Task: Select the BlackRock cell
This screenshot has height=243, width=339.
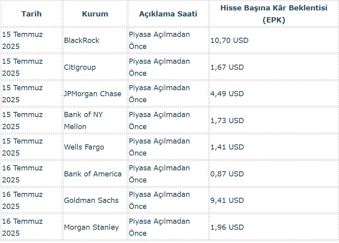Action: [82, 40]
